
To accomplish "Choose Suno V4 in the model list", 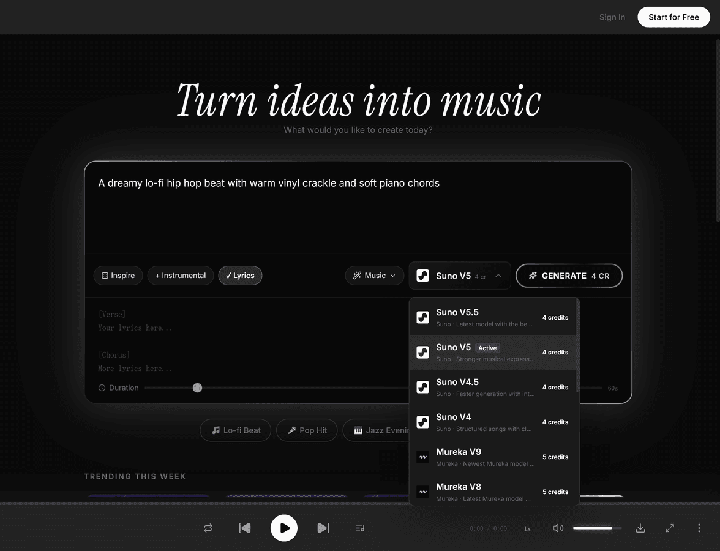I will [492, 422].
